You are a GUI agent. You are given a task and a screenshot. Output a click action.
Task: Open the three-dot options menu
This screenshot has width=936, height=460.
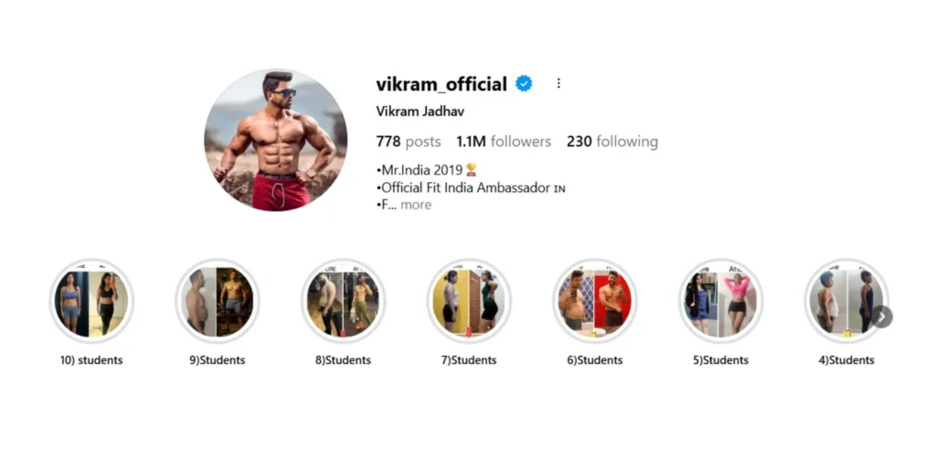(x=558, y=83)
